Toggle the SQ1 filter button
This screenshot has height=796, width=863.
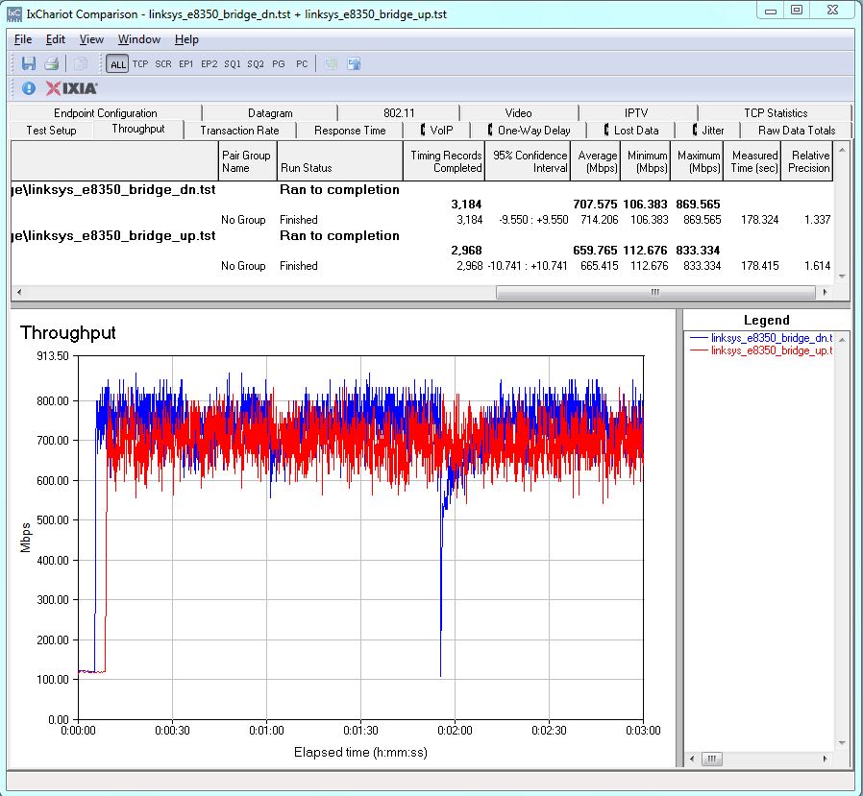coord(233,63)
